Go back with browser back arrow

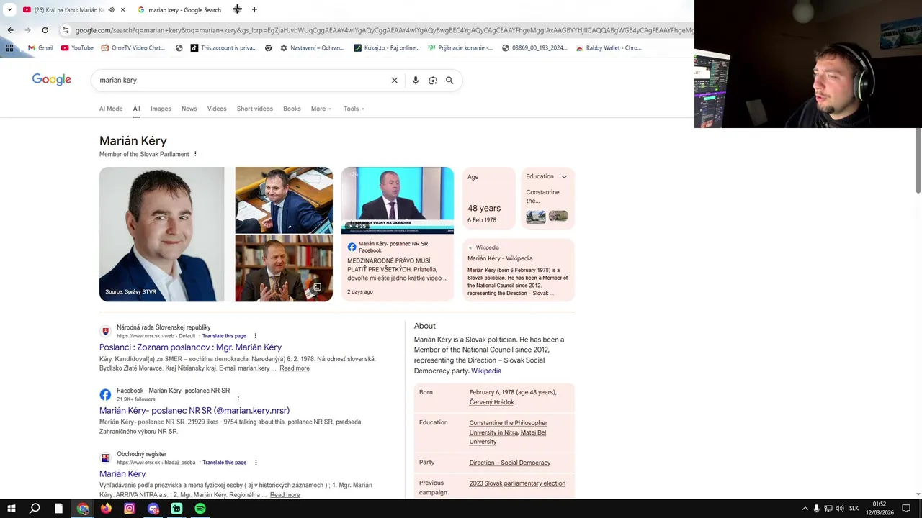pos(10,30)
